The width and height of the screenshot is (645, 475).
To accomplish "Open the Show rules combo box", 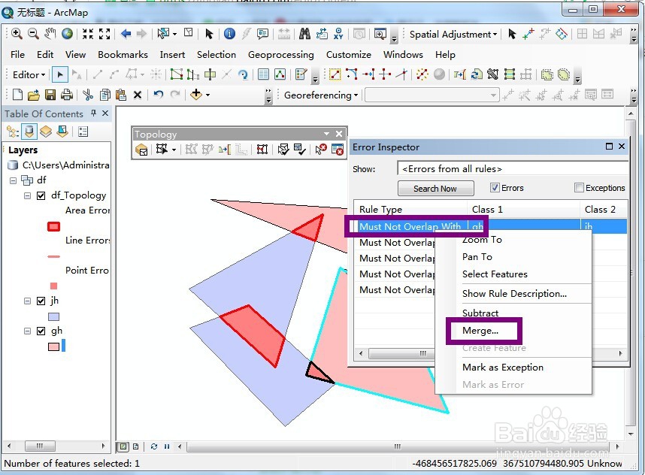I will click(513, 168).
